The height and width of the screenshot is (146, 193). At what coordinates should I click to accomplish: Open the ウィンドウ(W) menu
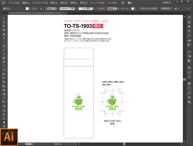click(x=97, y=2)
